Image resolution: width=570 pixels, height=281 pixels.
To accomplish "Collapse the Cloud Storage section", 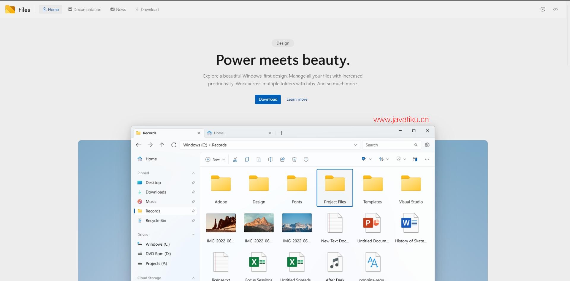I will coord(193,278).
